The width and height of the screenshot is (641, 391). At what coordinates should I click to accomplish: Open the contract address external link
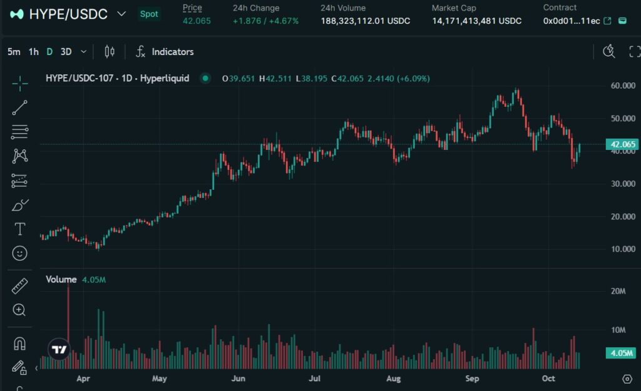(x=607, y=21)
